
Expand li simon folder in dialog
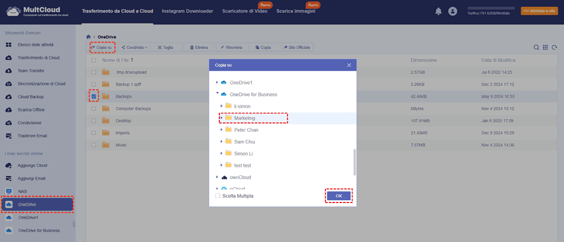221,106
